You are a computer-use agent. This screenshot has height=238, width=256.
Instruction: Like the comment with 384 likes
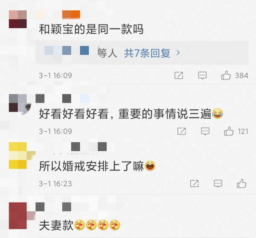pos(226,75)
